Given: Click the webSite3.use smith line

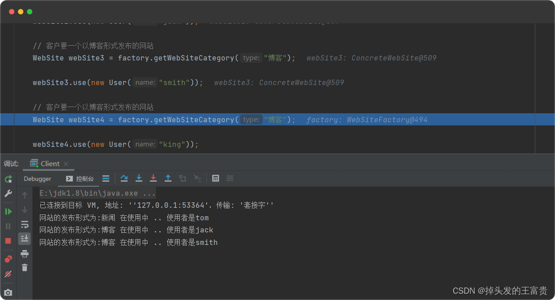Looking at the screenshot, I should point(118,82).
